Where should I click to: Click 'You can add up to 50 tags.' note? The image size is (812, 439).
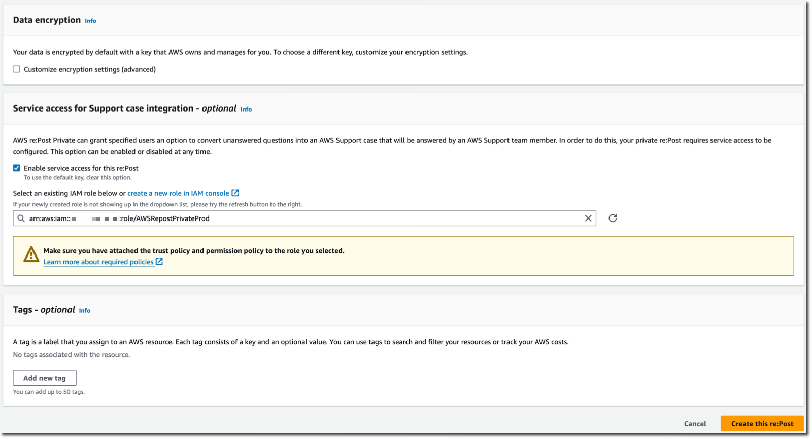pos(49,392)
